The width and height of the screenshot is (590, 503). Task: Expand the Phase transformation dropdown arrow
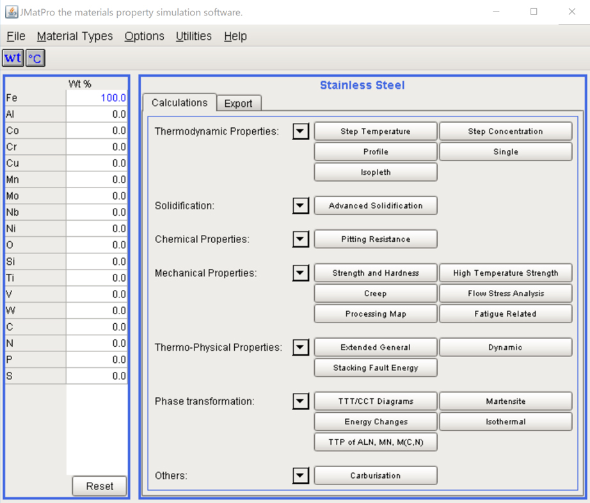(x=300, y=401)
